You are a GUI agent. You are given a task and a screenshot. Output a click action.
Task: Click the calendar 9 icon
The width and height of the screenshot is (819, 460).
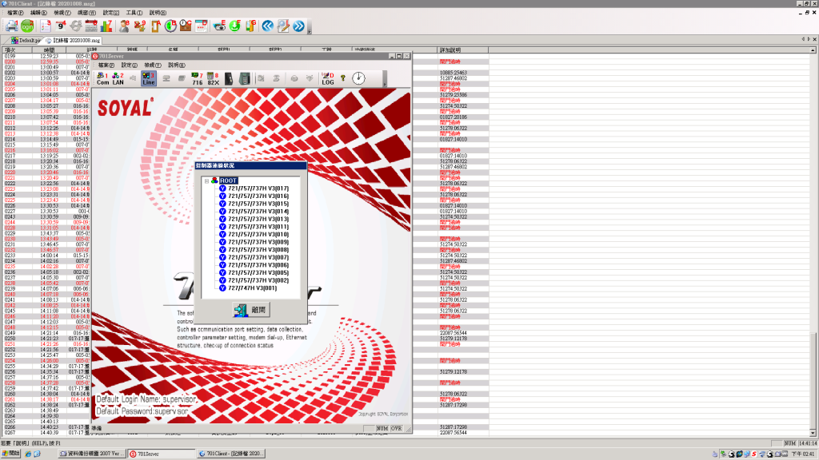(x=61, y=26)
